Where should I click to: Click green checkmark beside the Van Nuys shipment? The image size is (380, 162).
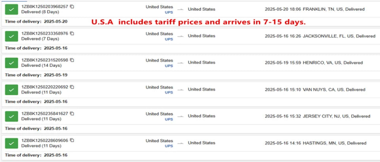click(x=11, y=90)
